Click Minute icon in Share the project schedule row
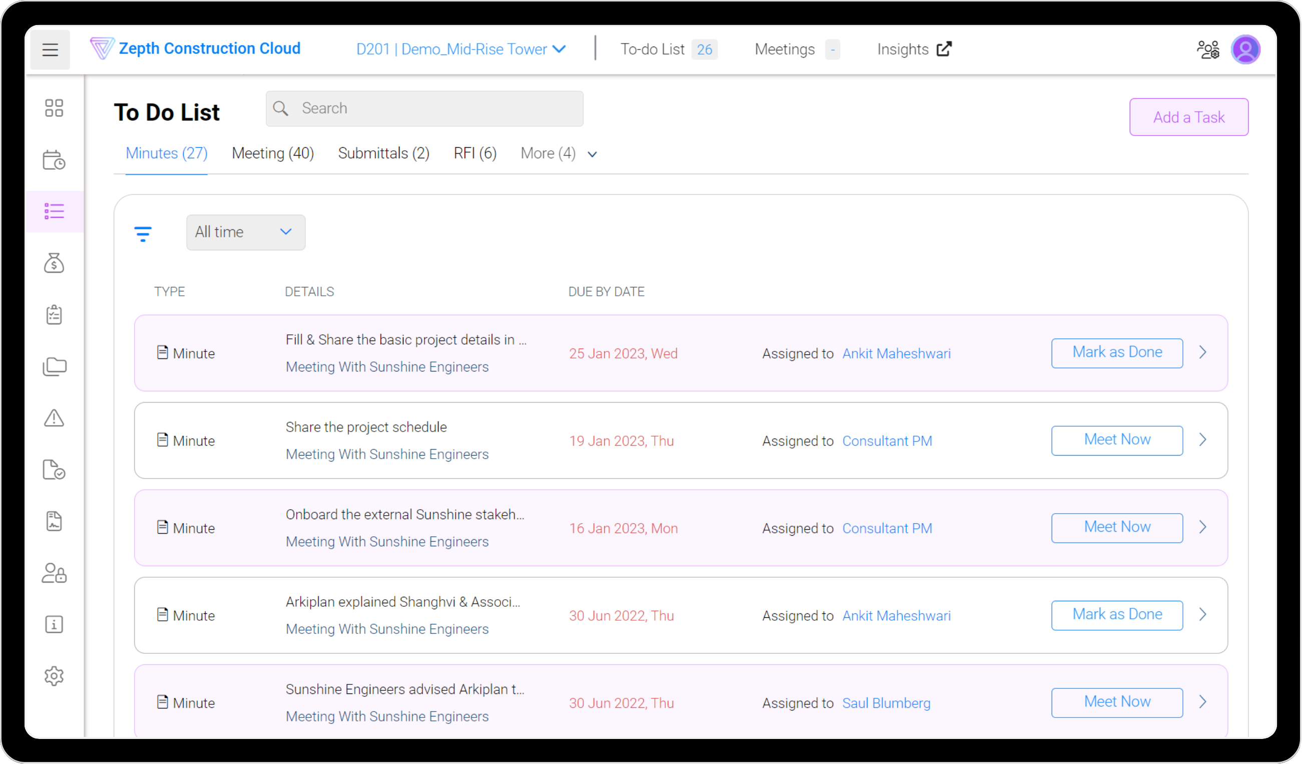The height and width of the screenshot is (764, 1302). (162, 440)
